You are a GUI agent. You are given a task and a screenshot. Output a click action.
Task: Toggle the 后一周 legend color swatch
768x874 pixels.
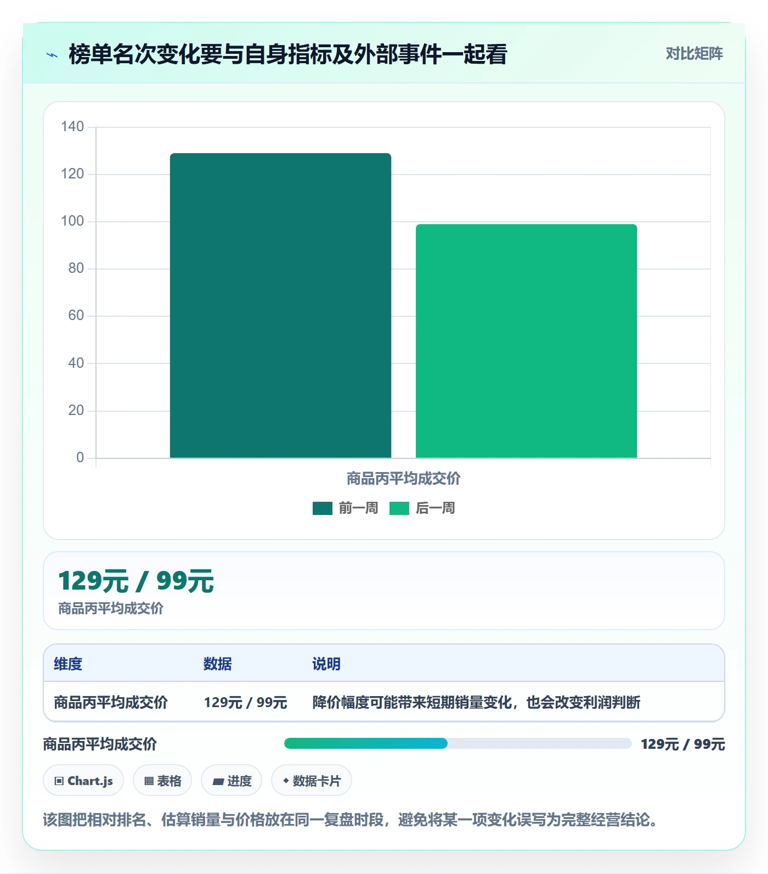point(399,508)
